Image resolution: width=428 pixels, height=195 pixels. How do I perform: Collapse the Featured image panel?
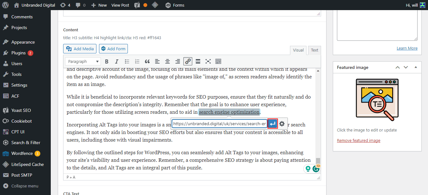tap(416, 67)
